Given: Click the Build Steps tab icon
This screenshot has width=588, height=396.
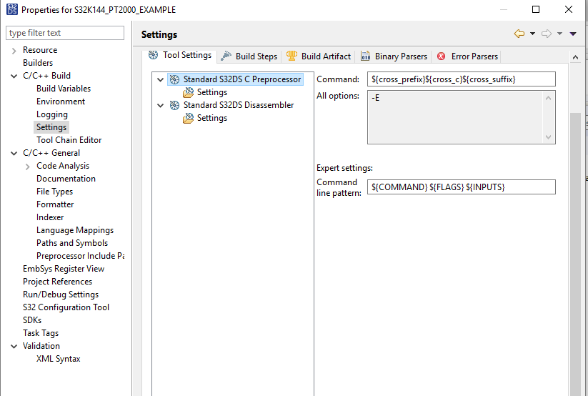Looking at the screenshot, I should tap(226, 56).
